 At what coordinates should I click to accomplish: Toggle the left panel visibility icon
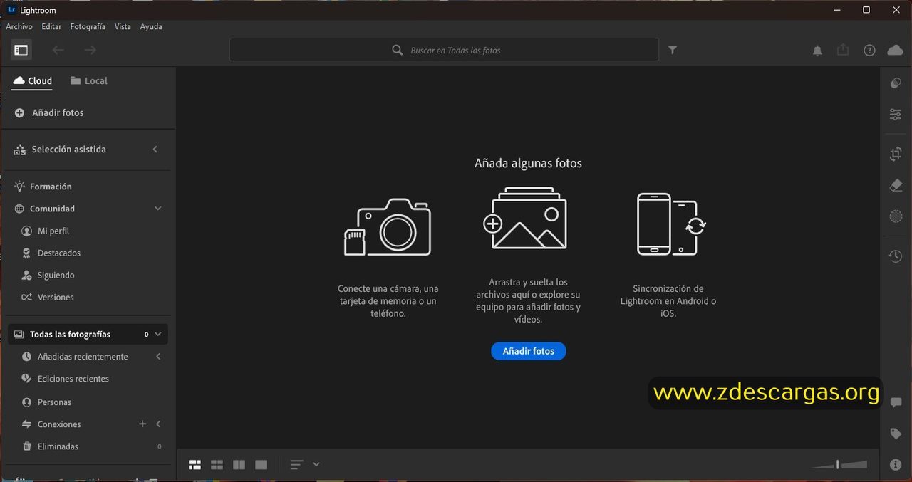coord(21,50)
